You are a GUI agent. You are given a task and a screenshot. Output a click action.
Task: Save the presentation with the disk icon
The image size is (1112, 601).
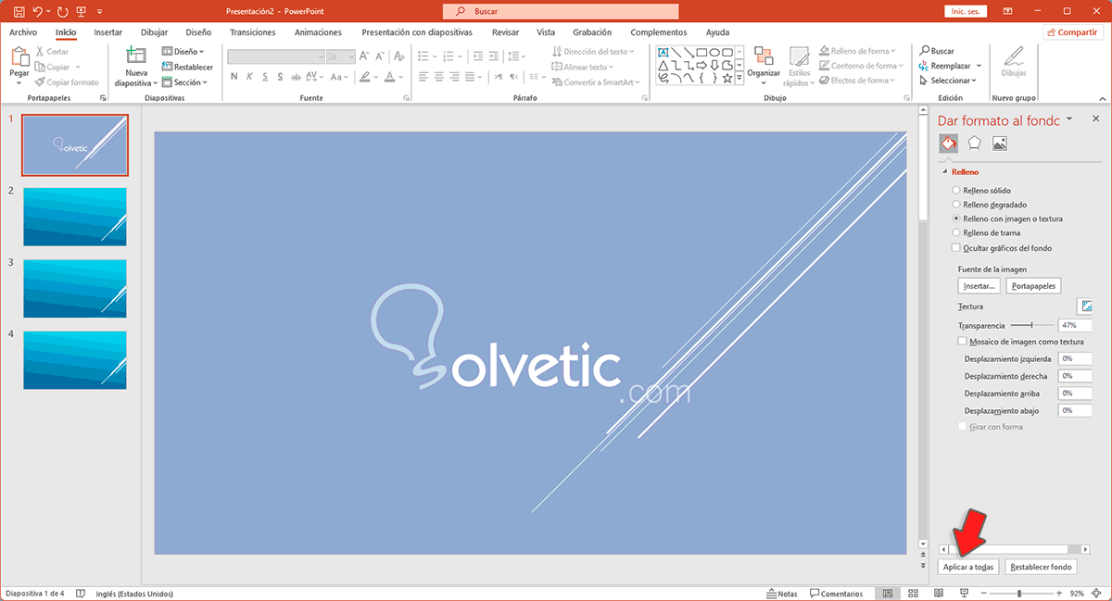click(19, 12)
